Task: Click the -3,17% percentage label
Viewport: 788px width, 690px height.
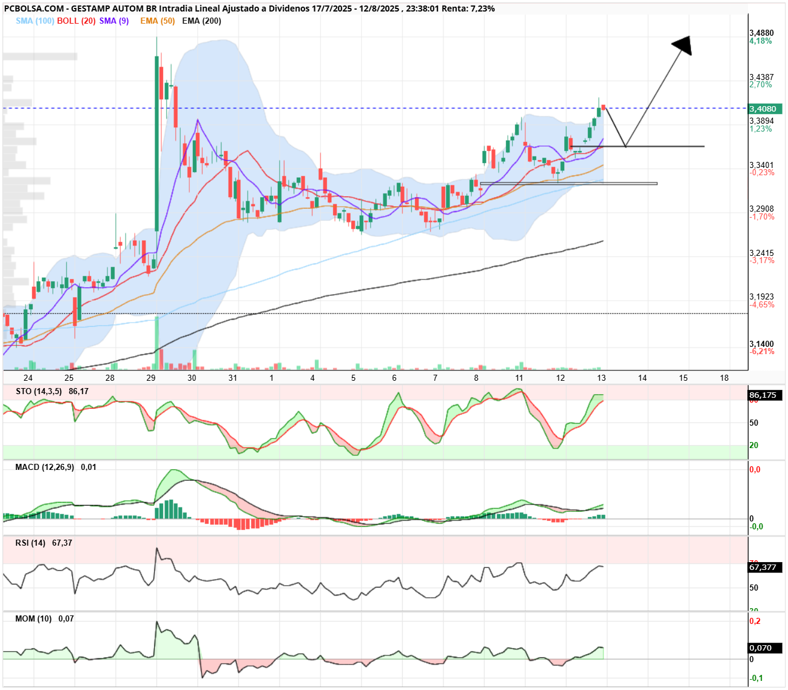Action: (762, 261)
